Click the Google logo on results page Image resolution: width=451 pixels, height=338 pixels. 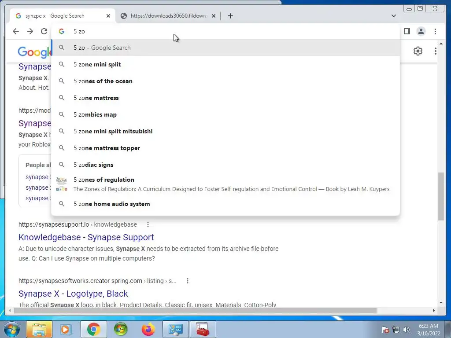click(x=34, y=52)
